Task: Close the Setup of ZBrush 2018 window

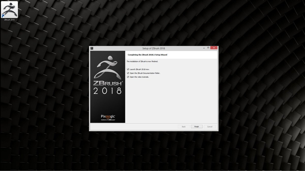Action: (214, 48)
